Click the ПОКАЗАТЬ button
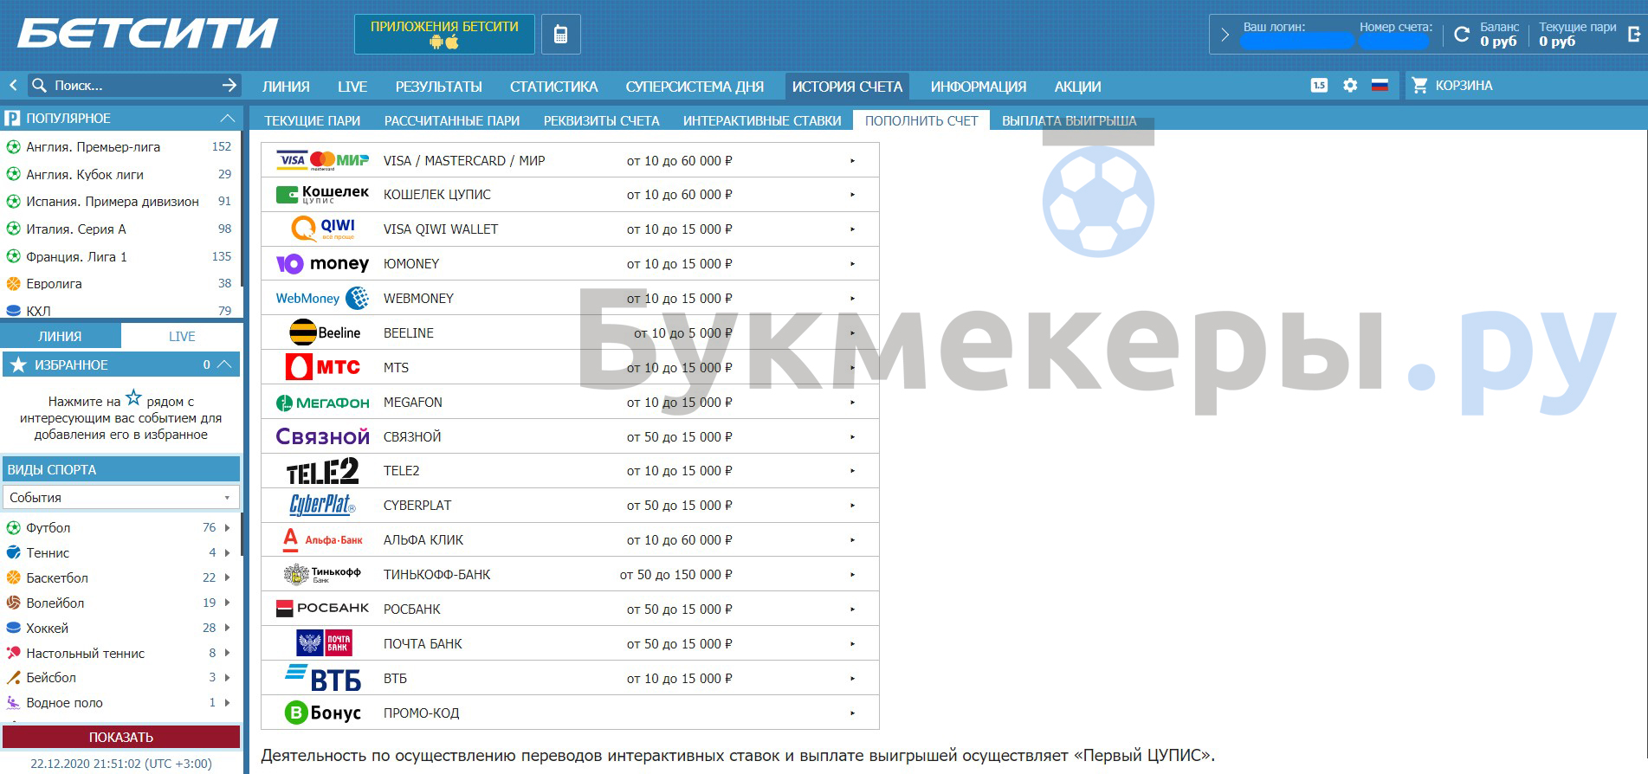The height and width of the screenshot is (774, 1648). 121,737
